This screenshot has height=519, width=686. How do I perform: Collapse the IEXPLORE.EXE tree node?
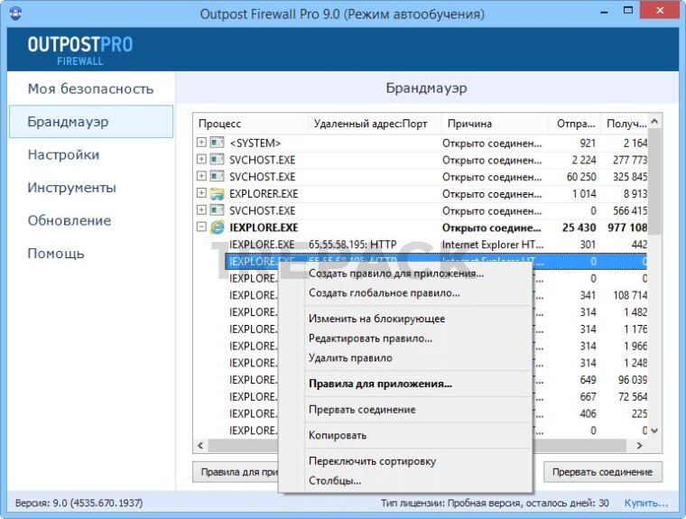click(201, 227)
